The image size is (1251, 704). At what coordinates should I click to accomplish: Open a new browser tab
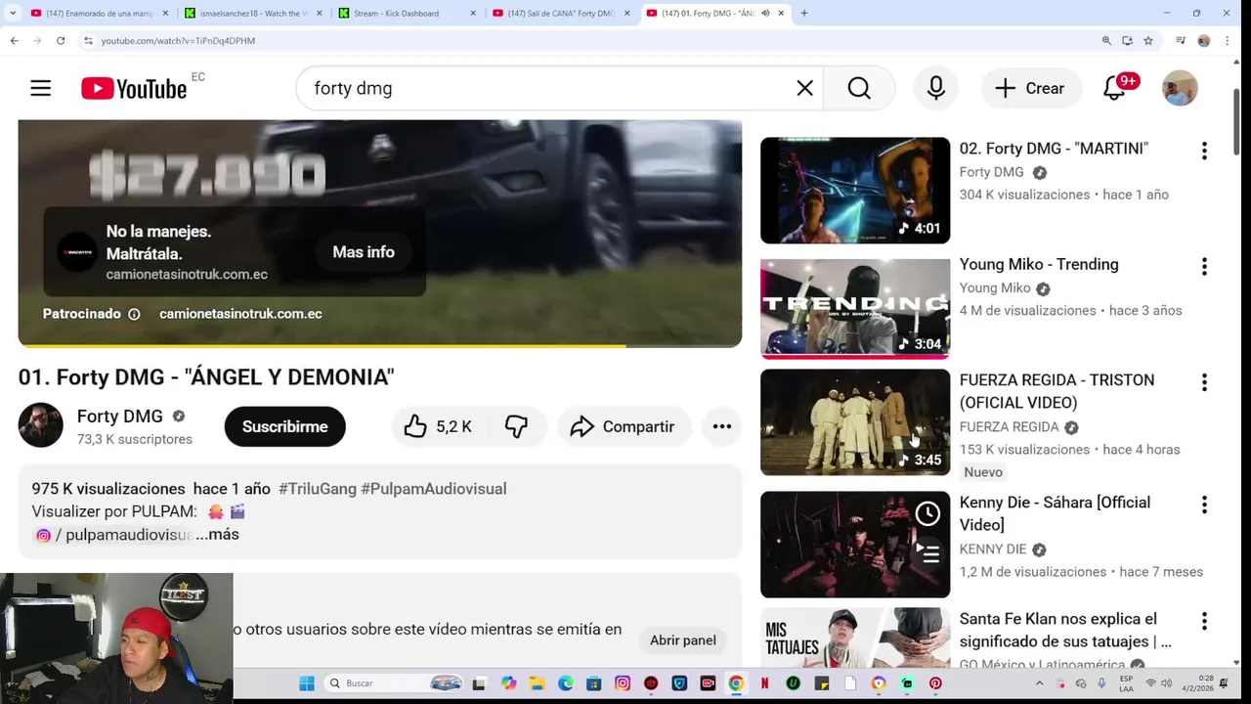pyautogui.click(x=804, y=13)
